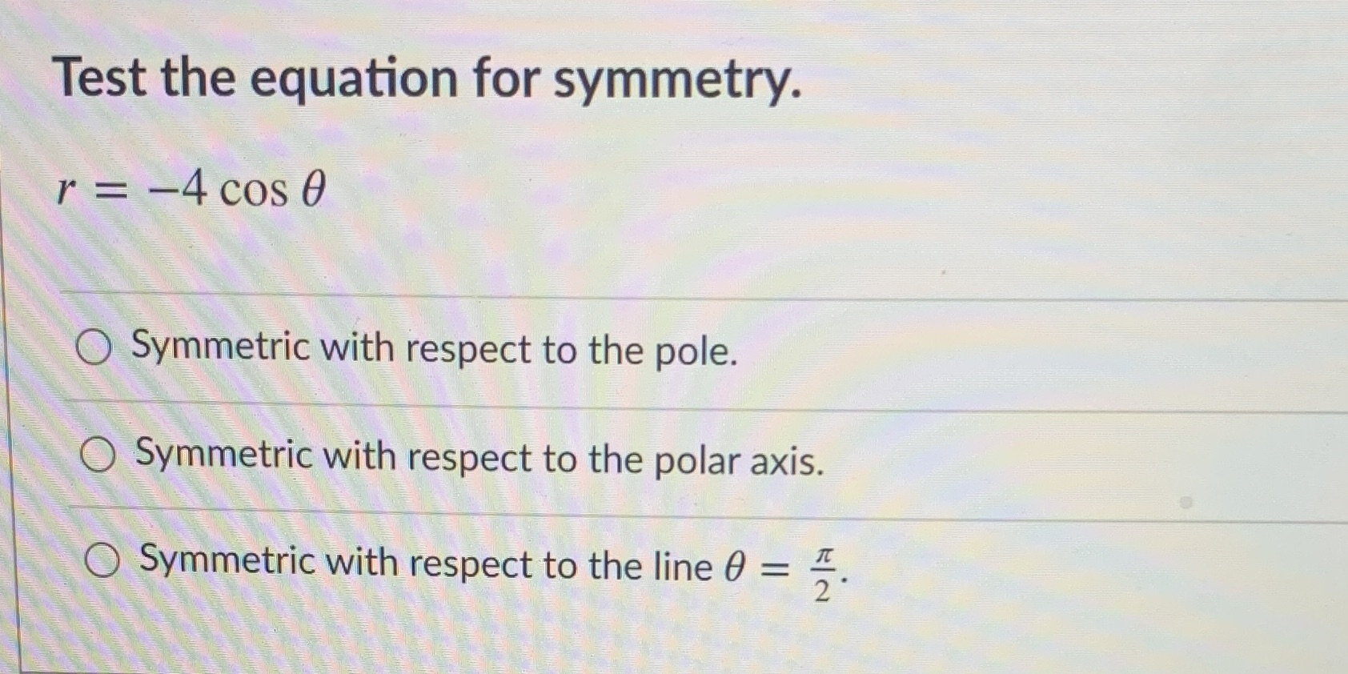This screenshot has width=1348, height=674.
Task: Click the answer label 'Symmetric with respect to the polar axis'
Action: click(476, 457)
